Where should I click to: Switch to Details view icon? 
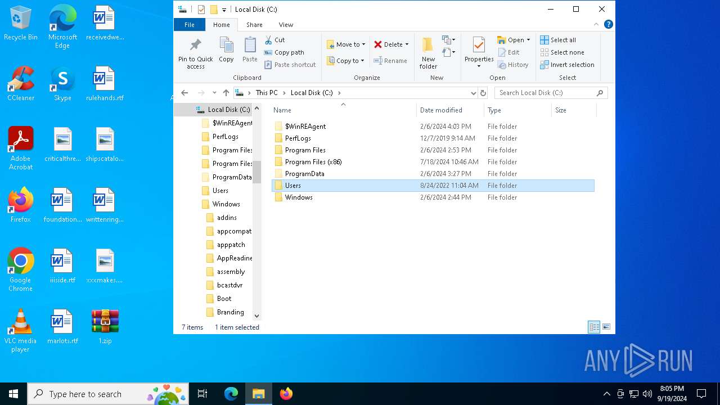(x=594, y=327)
